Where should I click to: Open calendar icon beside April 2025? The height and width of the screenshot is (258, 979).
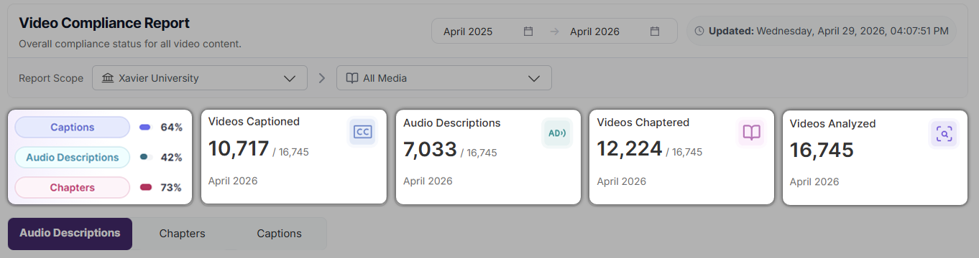coord(528,32)
